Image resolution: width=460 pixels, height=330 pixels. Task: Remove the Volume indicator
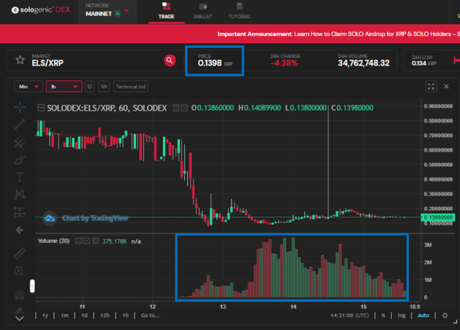tap(95, 241)
